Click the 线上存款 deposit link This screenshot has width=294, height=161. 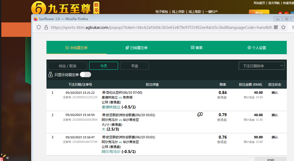tap(178, 12)
